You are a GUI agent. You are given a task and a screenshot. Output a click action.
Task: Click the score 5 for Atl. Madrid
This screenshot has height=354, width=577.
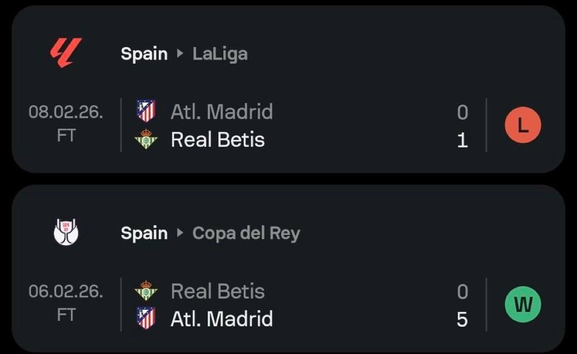(x=462, y=320)
